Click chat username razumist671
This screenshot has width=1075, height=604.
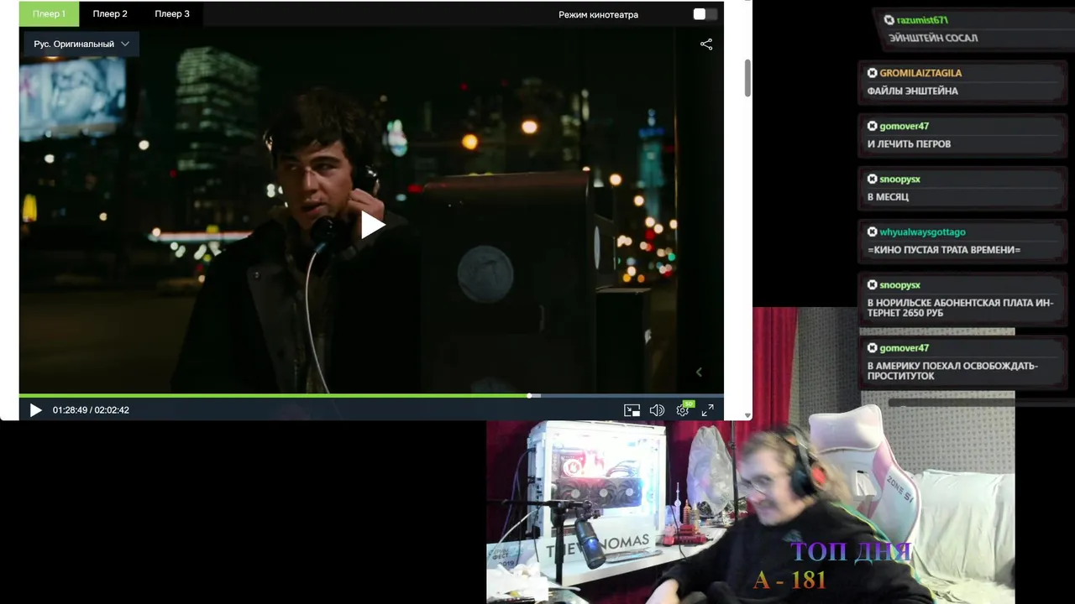tap(922, 19)
